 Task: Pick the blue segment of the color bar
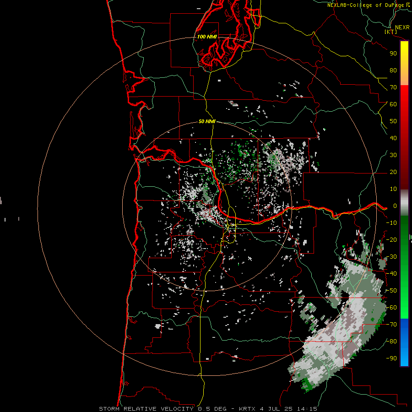(404, 342)
